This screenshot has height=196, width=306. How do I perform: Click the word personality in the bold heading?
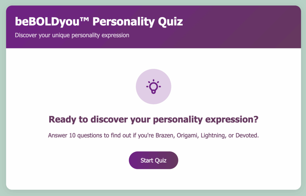tap(178, 120)
